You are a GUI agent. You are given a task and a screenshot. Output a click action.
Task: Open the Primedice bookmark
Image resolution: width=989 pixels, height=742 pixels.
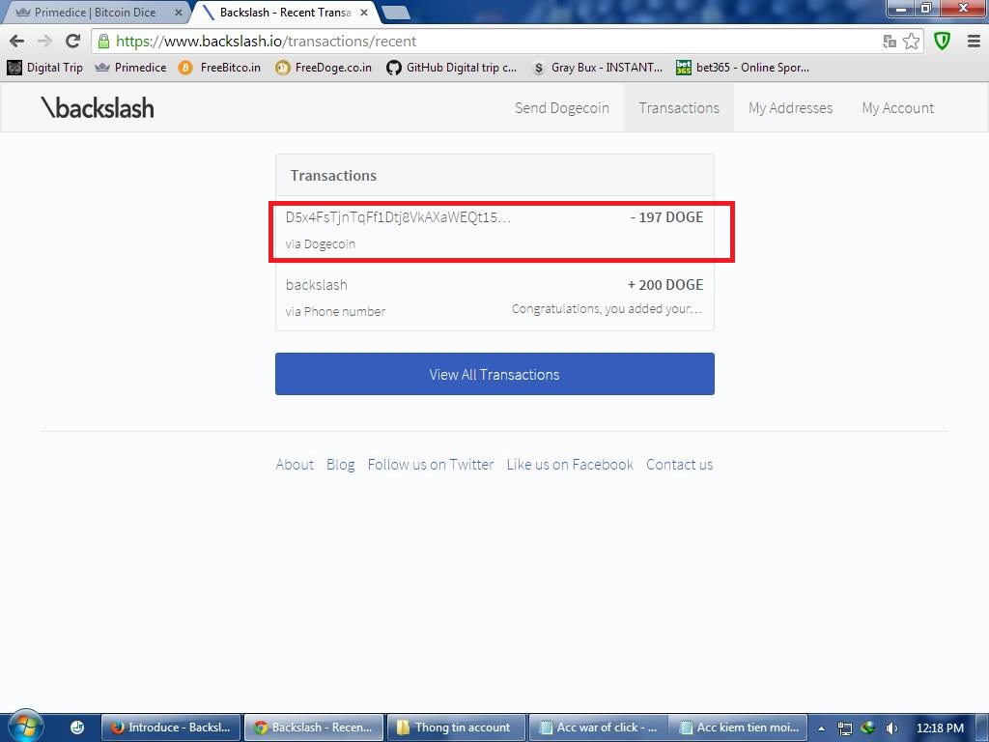(x=130, y=68)
